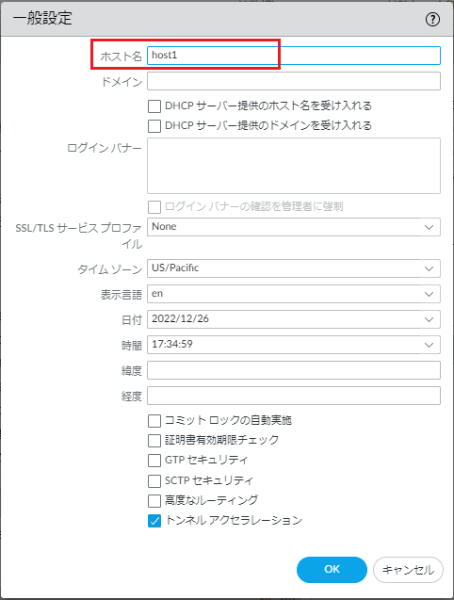Image resolution: width=454 pixels, height=600 pixels.
Task: Confirm settings with the OK button
Action: point(332,569)
